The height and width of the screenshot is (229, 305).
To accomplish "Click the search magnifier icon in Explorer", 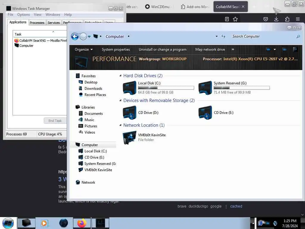I will point(298,36).
